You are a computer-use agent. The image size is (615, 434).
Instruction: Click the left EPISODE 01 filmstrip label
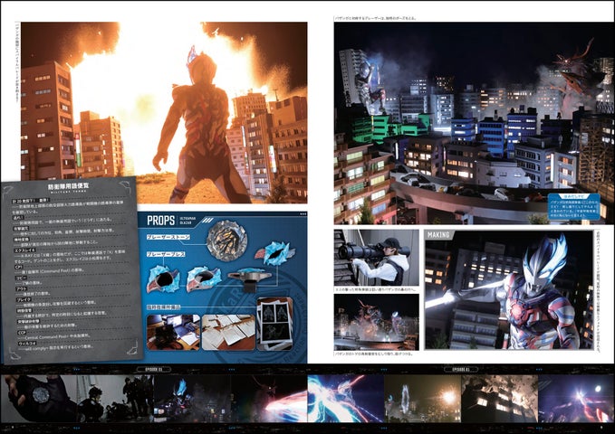(x=154, y=370)
